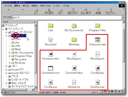Image resolution: width=128 pixels, height=97 pixels.
Task: Open the ツール (Tools) menu
Action: pos(56,6)
